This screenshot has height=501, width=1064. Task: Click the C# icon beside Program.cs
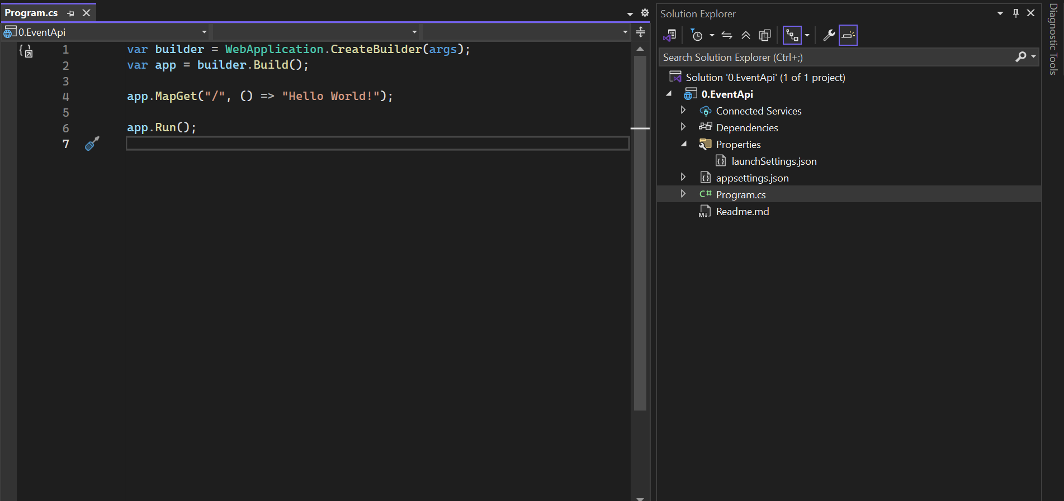click(x=705, y=194)
